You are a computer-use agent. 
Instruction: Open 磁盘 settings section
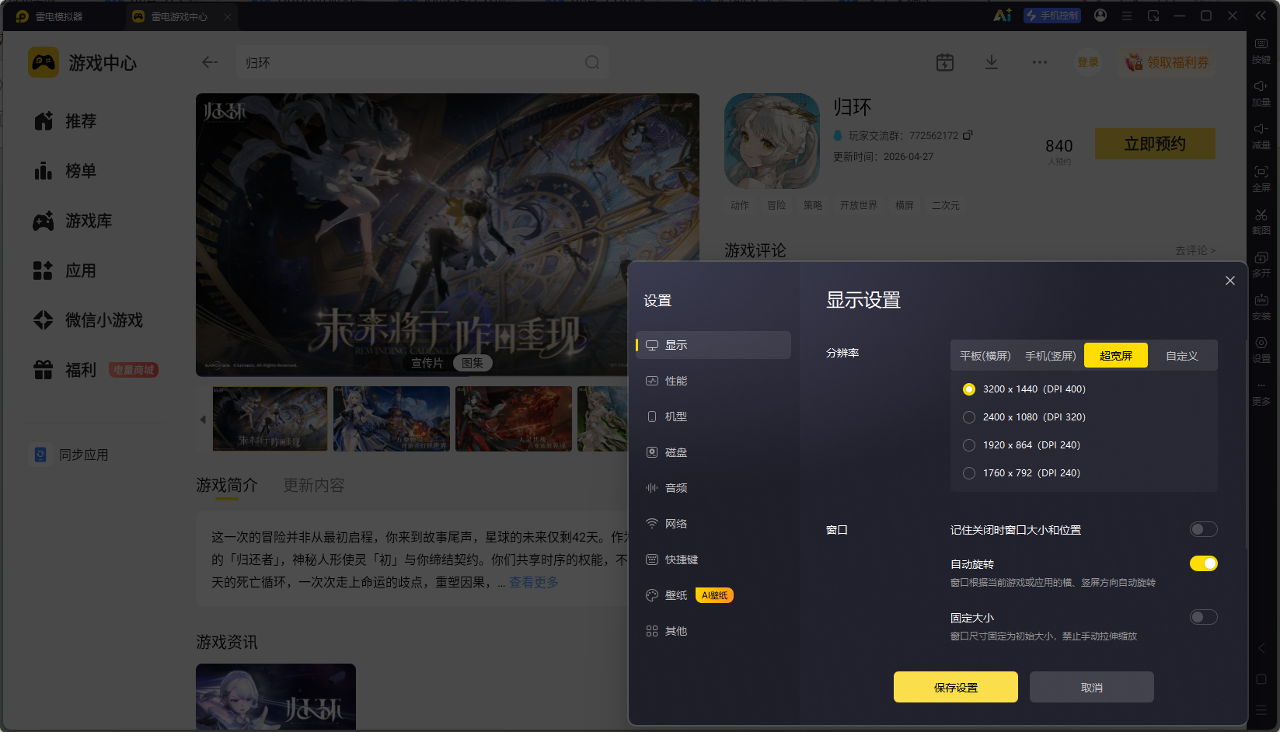click(713, 452)
